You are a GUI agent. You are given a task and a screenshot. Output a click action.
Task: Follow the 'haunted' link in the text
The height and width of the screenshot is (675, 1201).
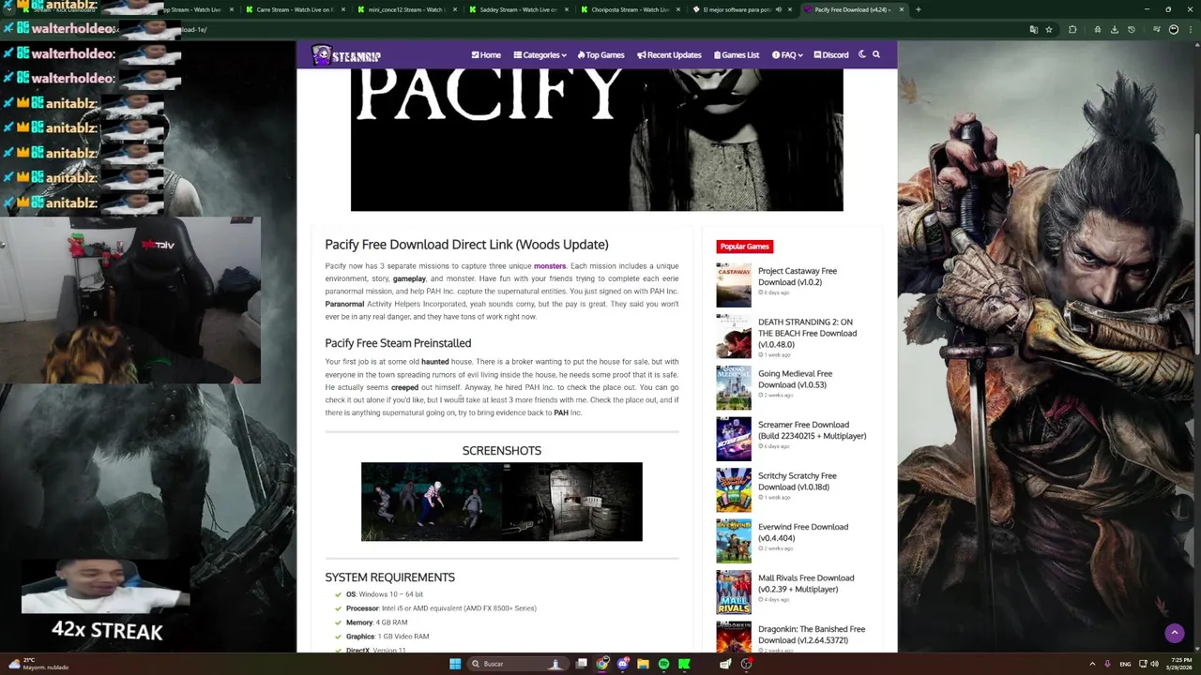pos(435,362)
